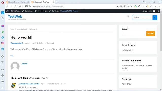Open Telegram in the Opera sidebar

tap(3, 37)
